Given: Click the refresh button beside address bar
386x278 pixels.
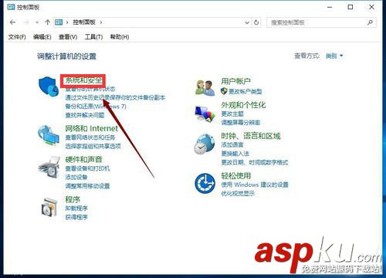Looking at the screenshot, I should (x=256, y=22).
